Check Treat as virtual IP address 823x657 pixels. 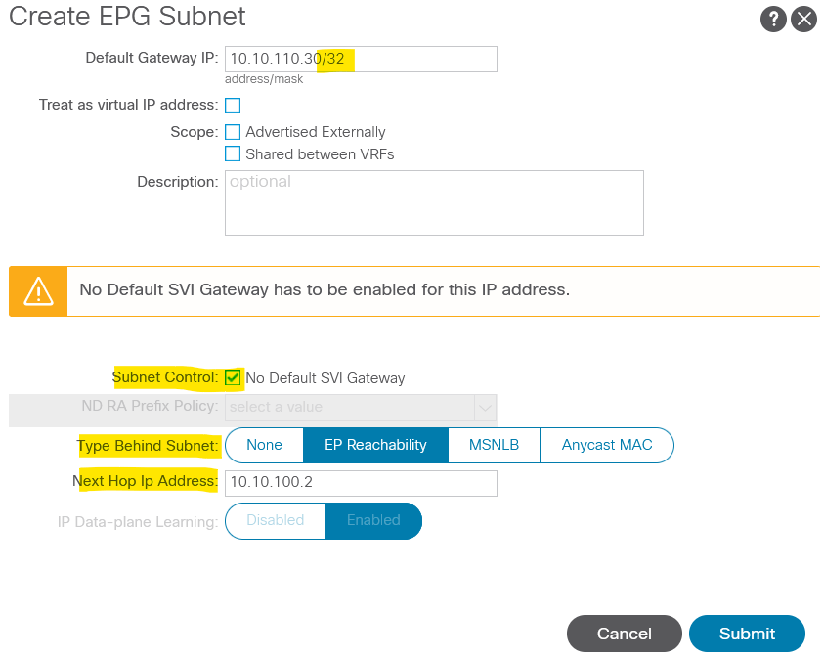(x=233, y=106)
